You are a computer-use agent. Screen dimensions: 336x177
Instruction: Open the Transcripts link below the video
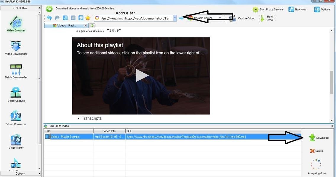tap(92, 118)
